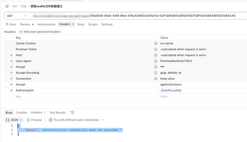Click the info icon on Postman-Token row
The width and height of the screenshot is (247, 142).
[156, 49]
